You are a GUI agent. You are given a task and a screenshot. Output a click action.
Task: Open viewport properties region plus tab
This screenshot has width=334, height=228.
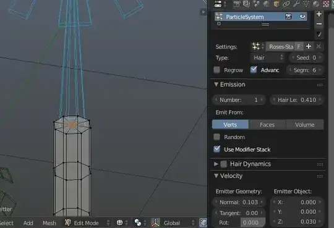click(203, 12)
